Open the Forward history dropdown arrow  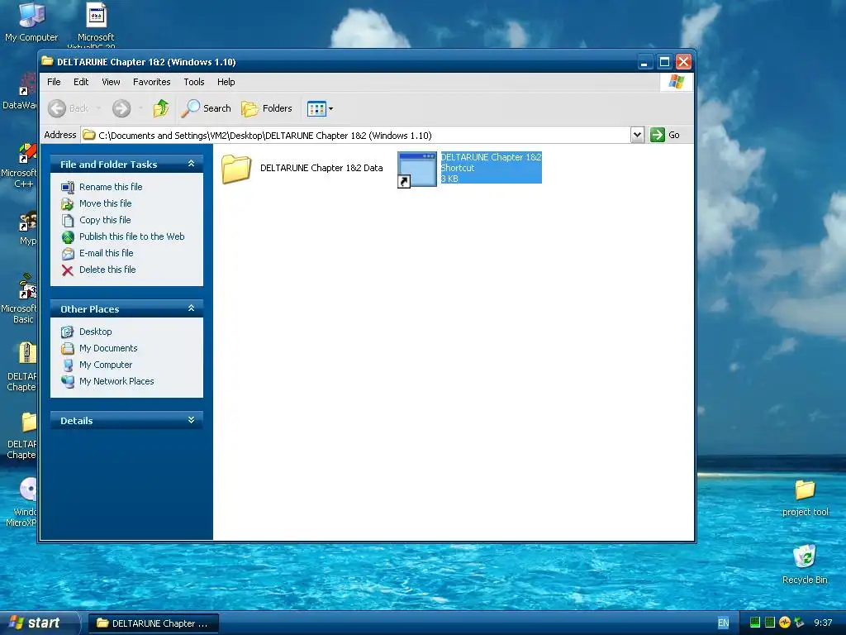point(140,108)
